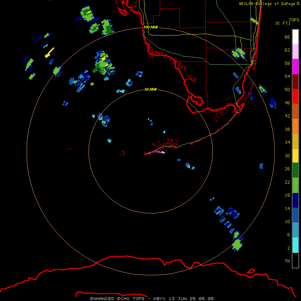Select the light blue legend color block

295,230
